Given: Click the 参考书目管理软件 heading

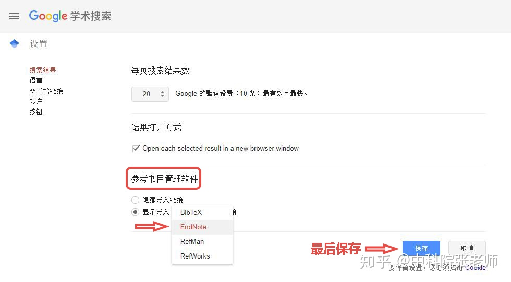Looking at the screenshot, I should 164,179.
